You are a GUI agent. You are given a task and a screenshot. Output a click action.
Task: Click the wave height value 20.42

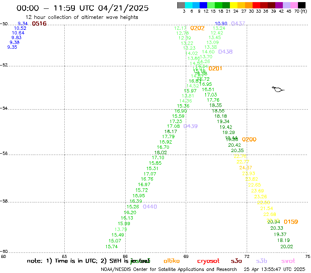pyautogui.click(x=235, y=145)
